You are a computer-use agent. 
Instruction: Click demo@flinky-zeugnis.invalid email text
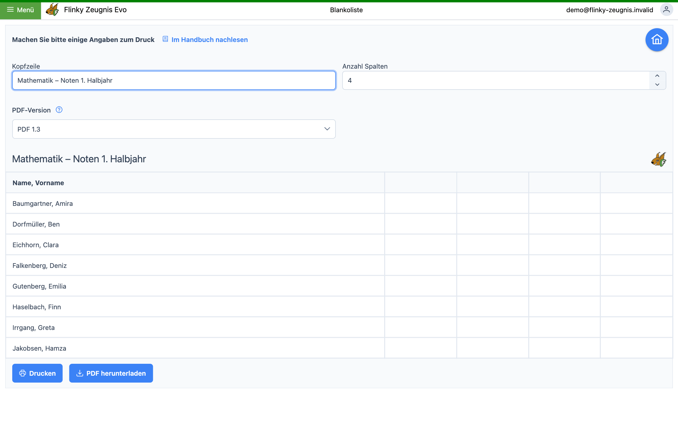coord(610,10)
